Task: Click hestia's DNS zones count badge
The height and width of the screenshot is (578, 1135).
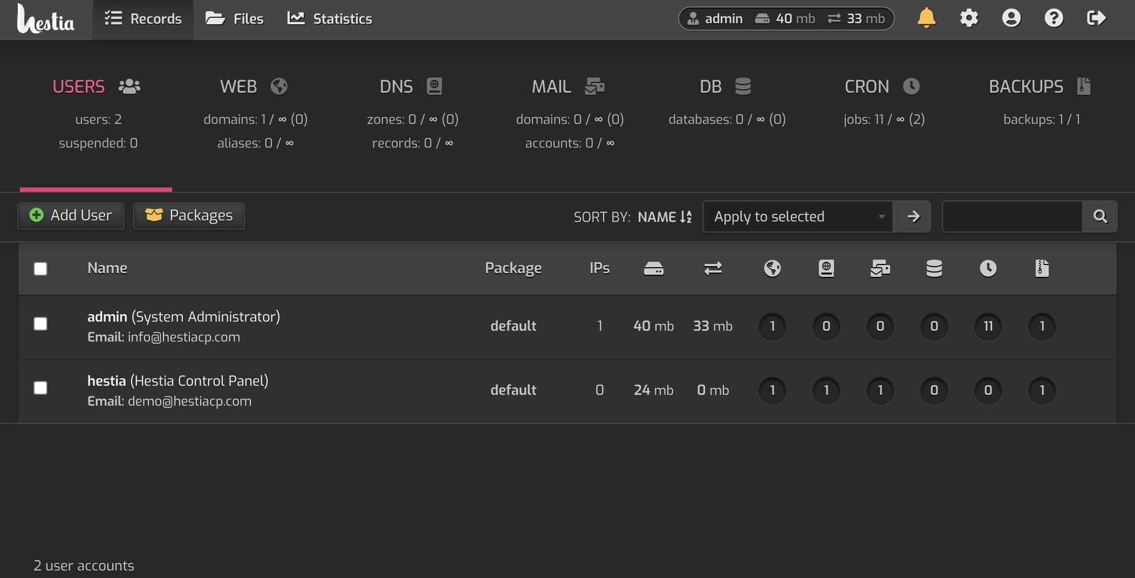Action: 826,390
